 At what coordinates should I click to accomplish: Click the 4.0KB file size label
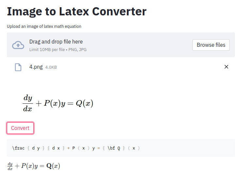(51, 67)
